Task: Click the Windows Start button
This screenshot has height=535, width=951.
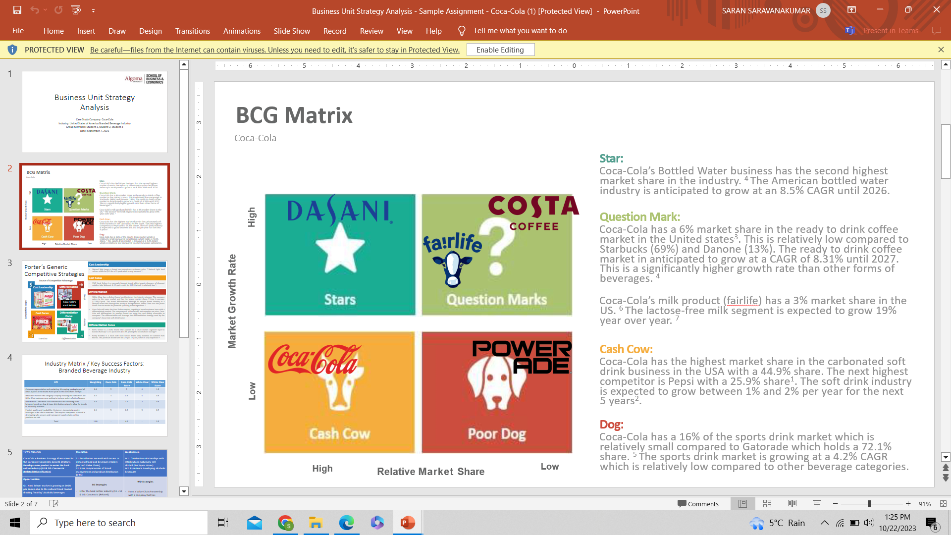Action: (15, 523)
